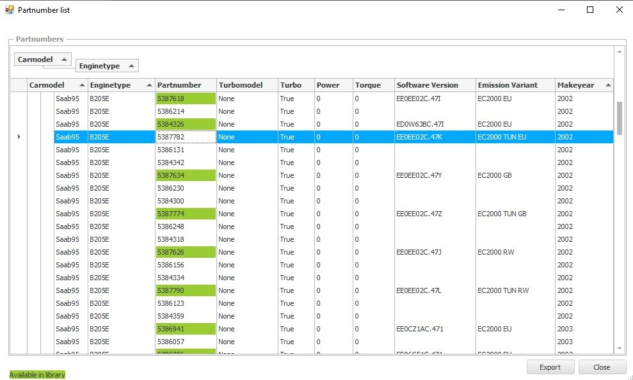
Task: Click software version EE0EE02C.47J cell
Action: coord(435,252)
